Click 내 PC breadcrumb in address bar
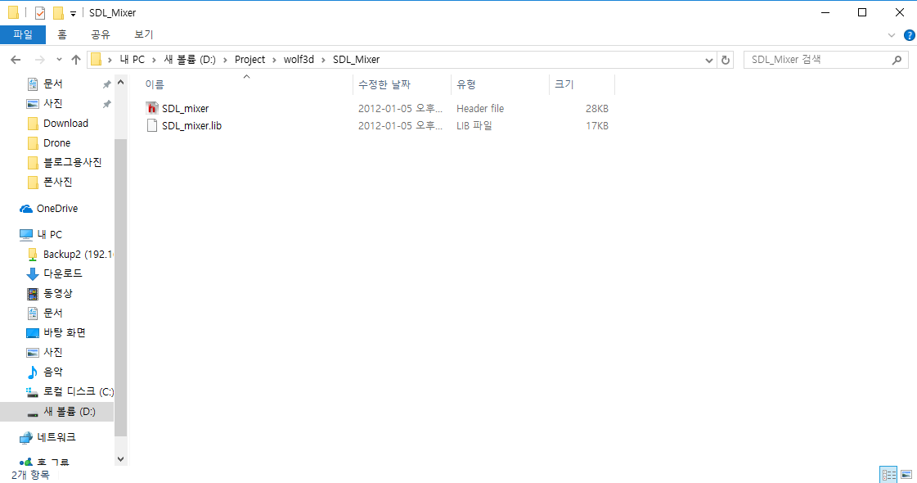Image resolution: width=917 pixels, height=483 pixels. point(133,60)
